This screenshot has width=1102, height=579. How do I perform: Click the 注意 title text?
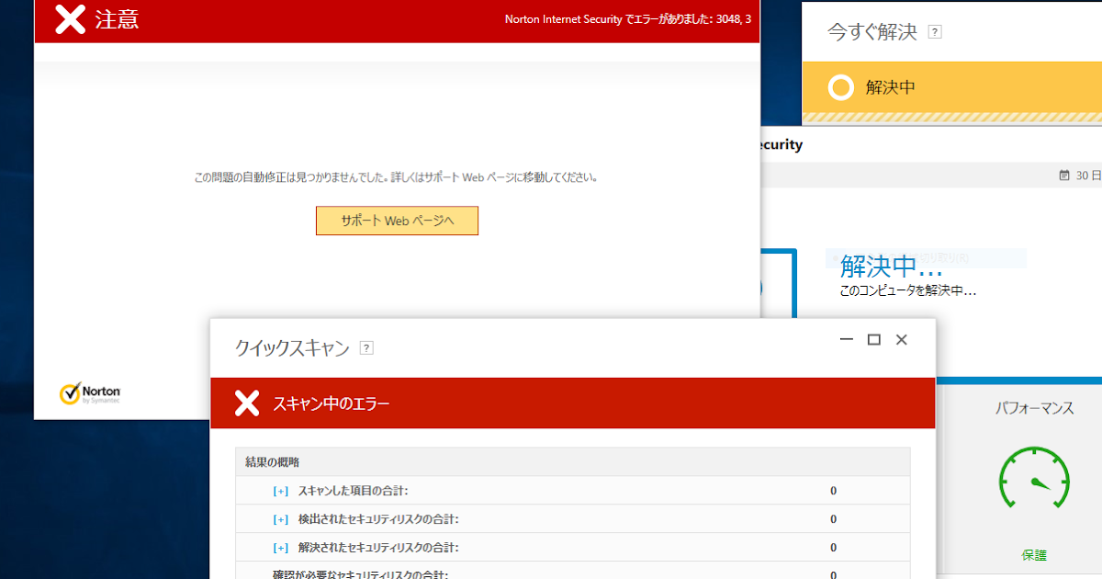coord(117,19)
